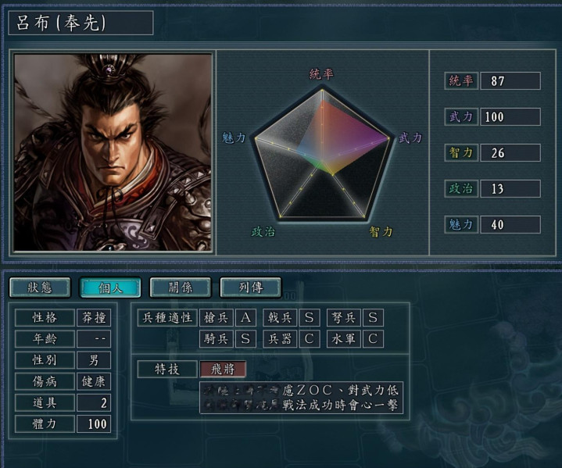Click Lu Bu's character portrait
This screenshot has width=562, height=468.
click(x=113, y=152)
